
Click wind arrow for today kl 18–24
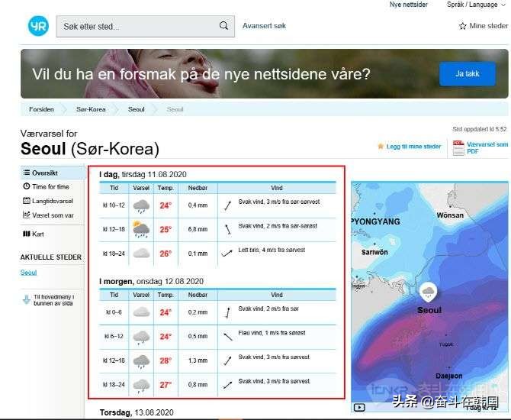click(x=227, y=254)
